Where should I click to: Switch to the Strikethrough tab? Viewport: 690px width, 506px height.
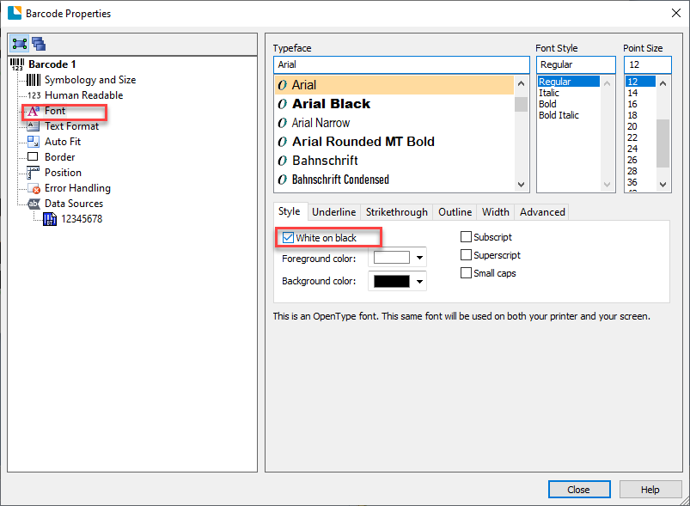tap(396, 212)
